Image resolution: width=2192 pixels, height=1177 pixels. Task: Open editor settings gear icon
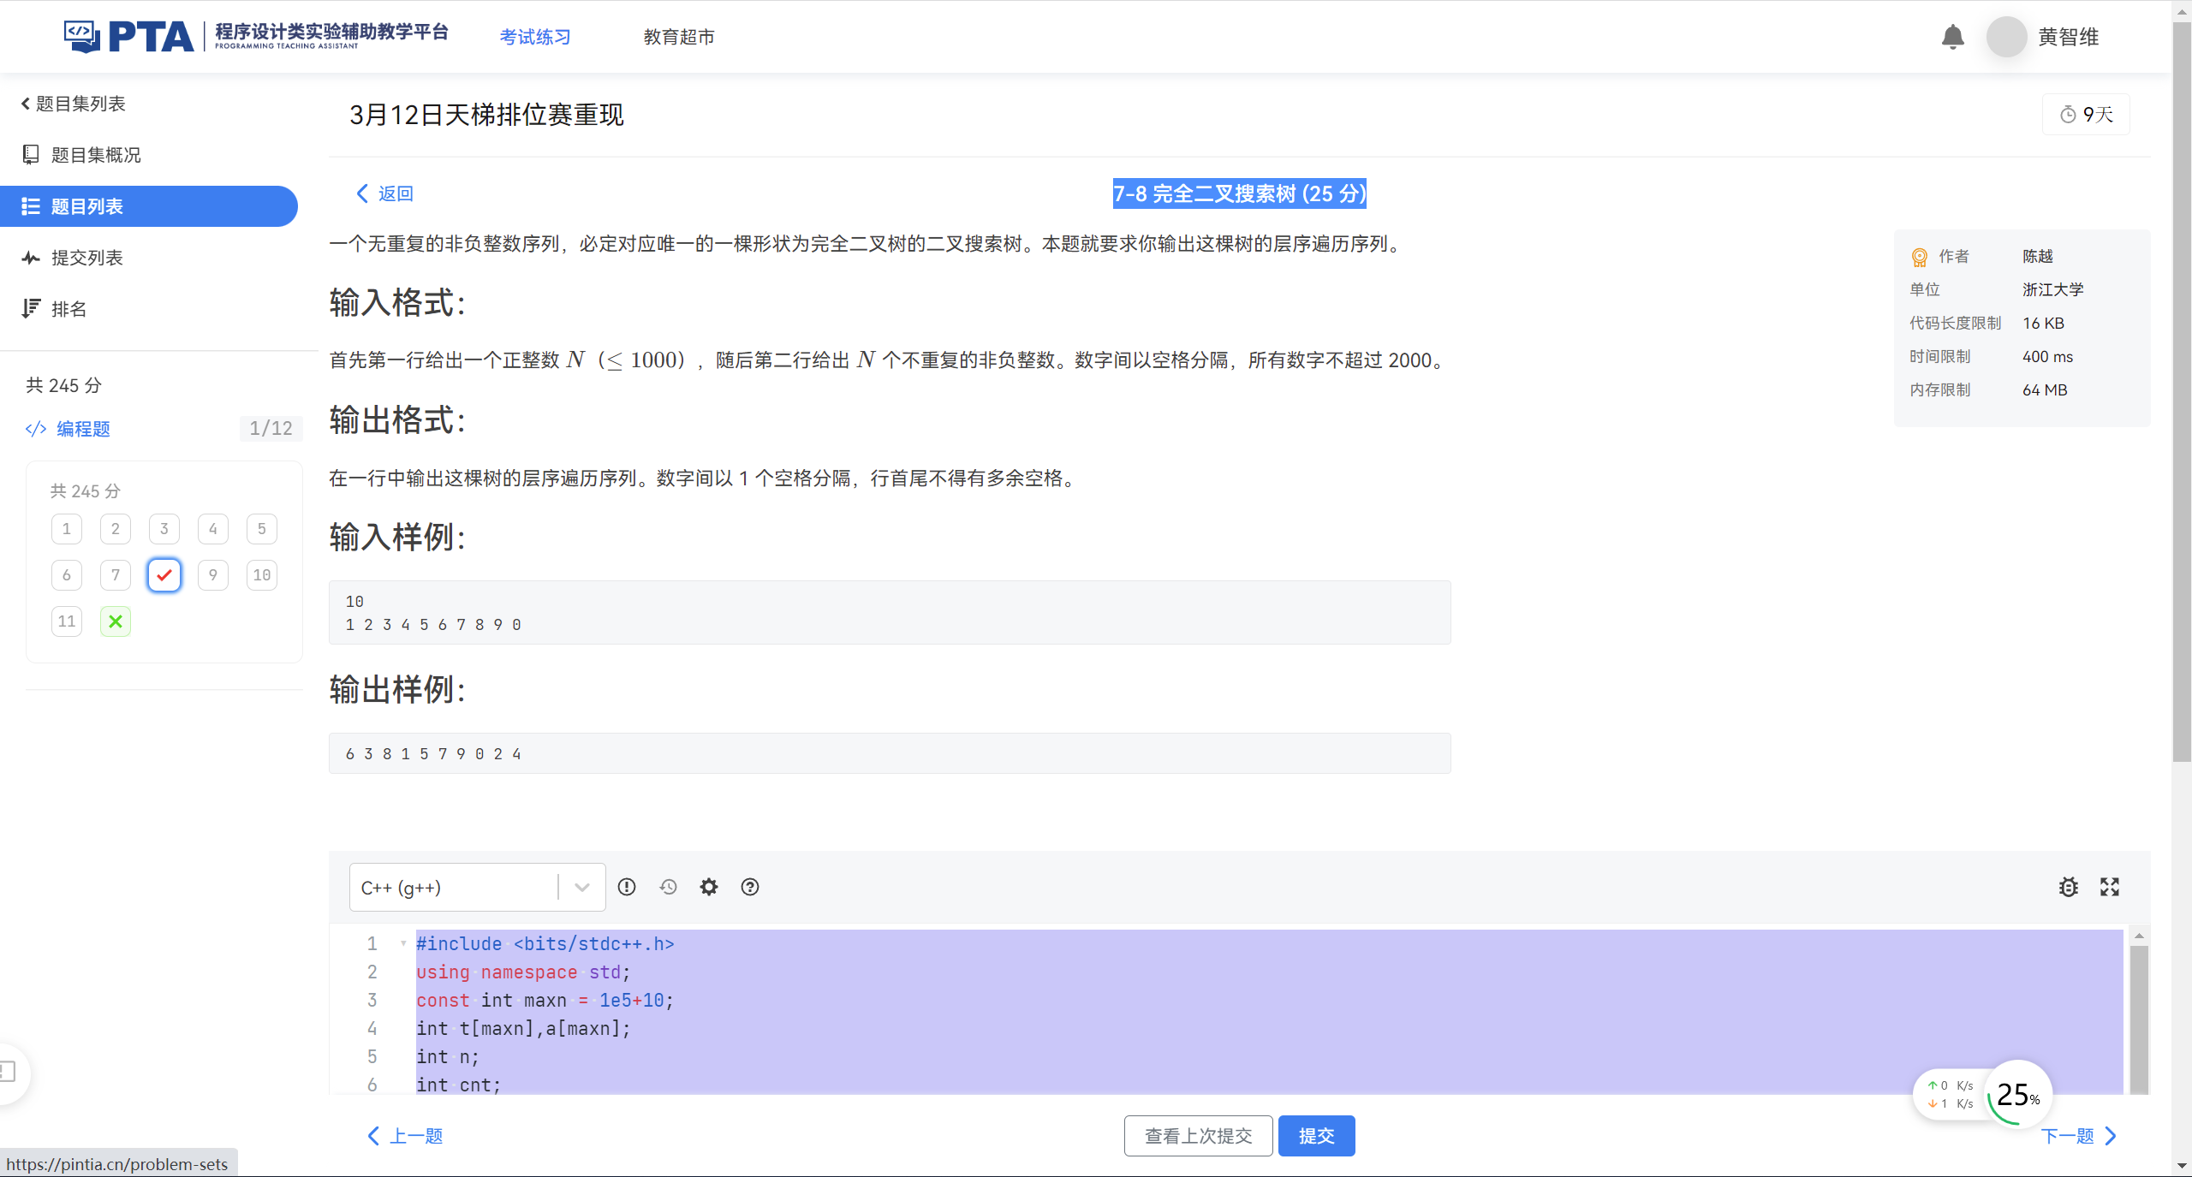(x=709, y=887)
